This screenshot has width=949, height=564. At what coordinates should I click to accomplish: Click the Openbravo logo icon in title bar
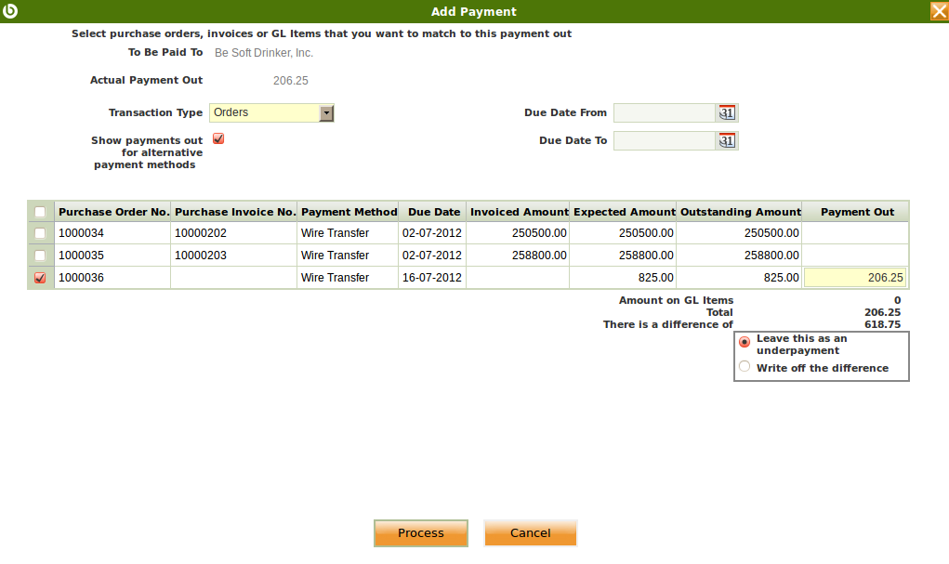click(10, 11)
